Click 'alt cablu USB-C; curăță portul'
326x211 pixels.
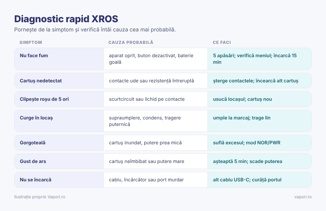point(247,180)
